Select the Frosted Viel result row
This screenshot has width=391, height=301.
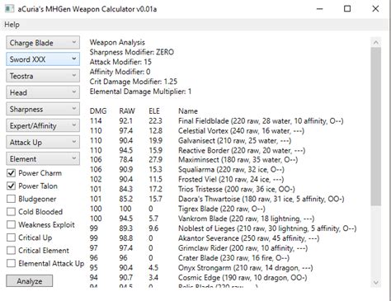[186, 179]
